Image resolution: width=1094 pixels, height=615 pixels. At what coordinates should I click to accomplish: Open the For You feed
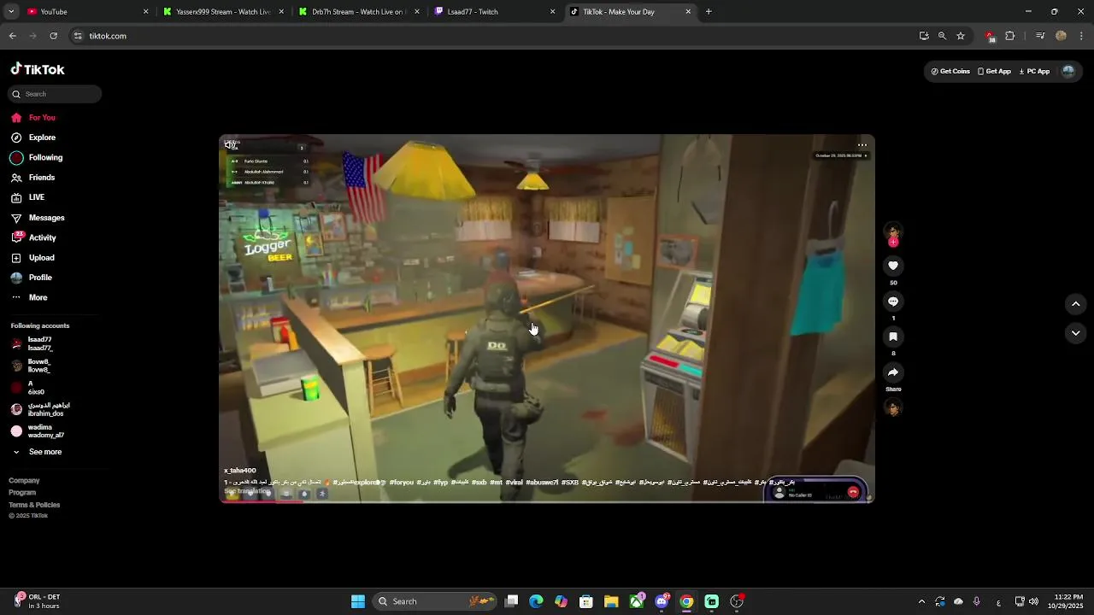click(32, 118)
